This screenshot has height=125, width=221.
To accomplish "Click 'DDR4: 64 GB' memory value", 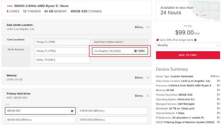I will pos(14,80).
